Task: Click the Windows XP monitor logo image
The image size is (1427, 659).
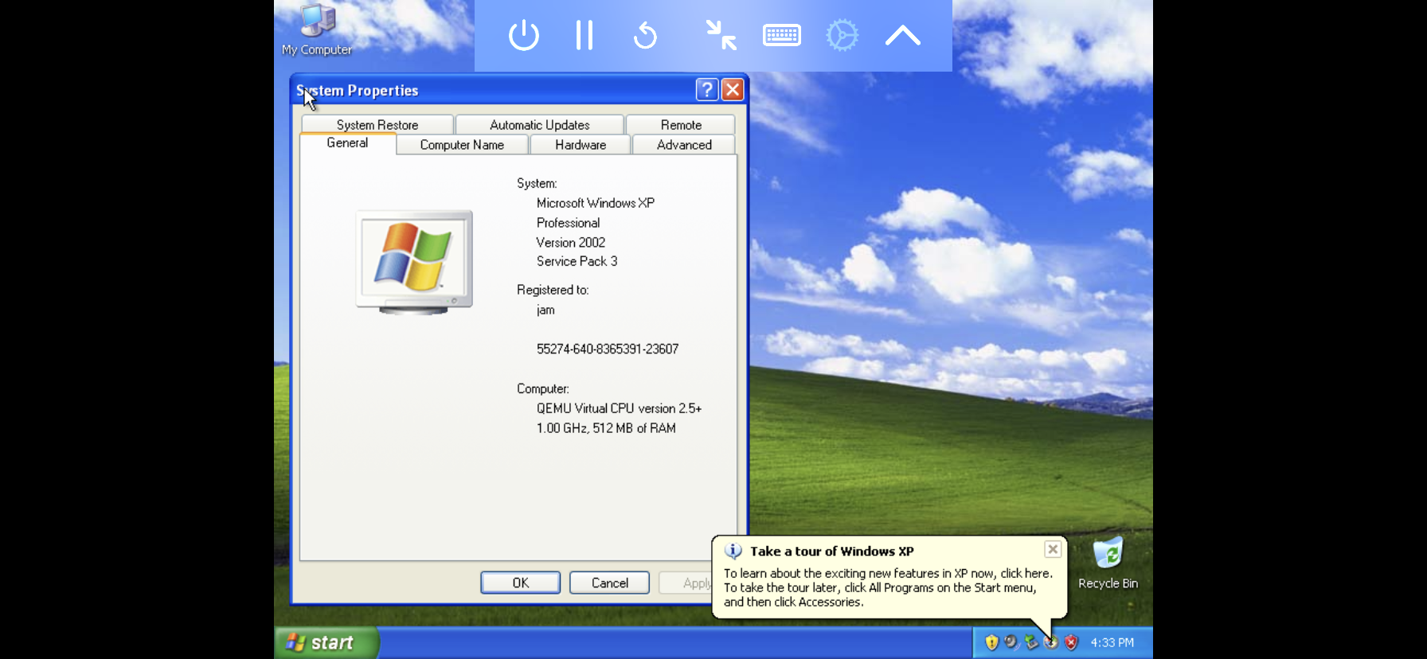Action: pos(414,263)
